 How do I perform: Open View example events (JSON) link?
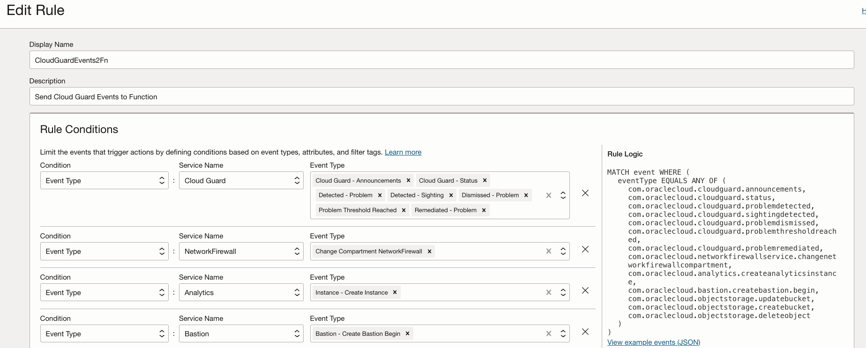pos(654,342)
